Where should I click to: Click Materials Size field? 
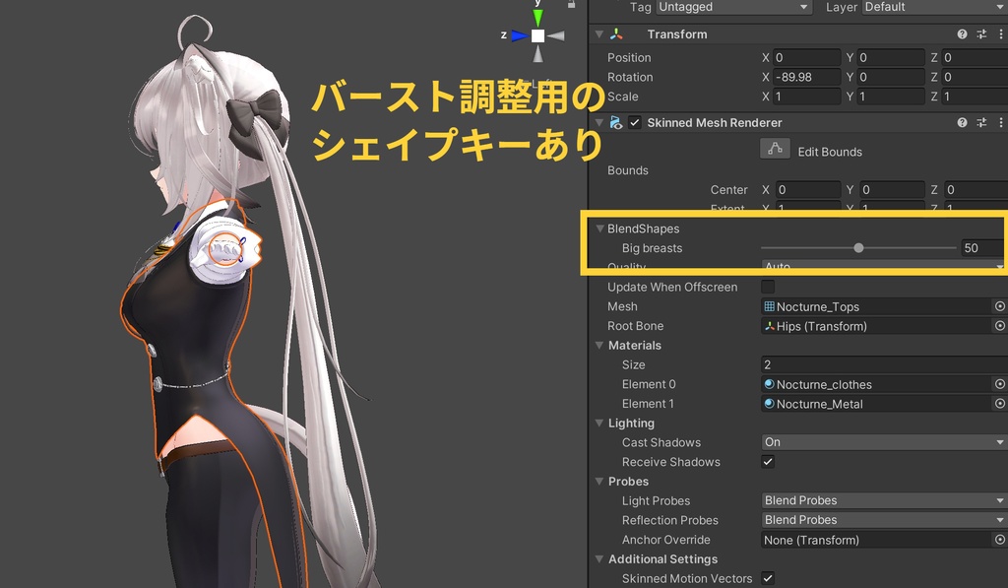[884, 364]
